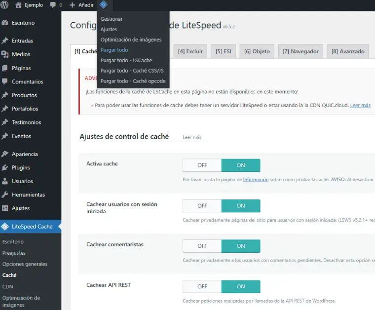The height and width of the screenshot is (310, 375).
Task: Open the [5] ESI tab
Action: 224,51
